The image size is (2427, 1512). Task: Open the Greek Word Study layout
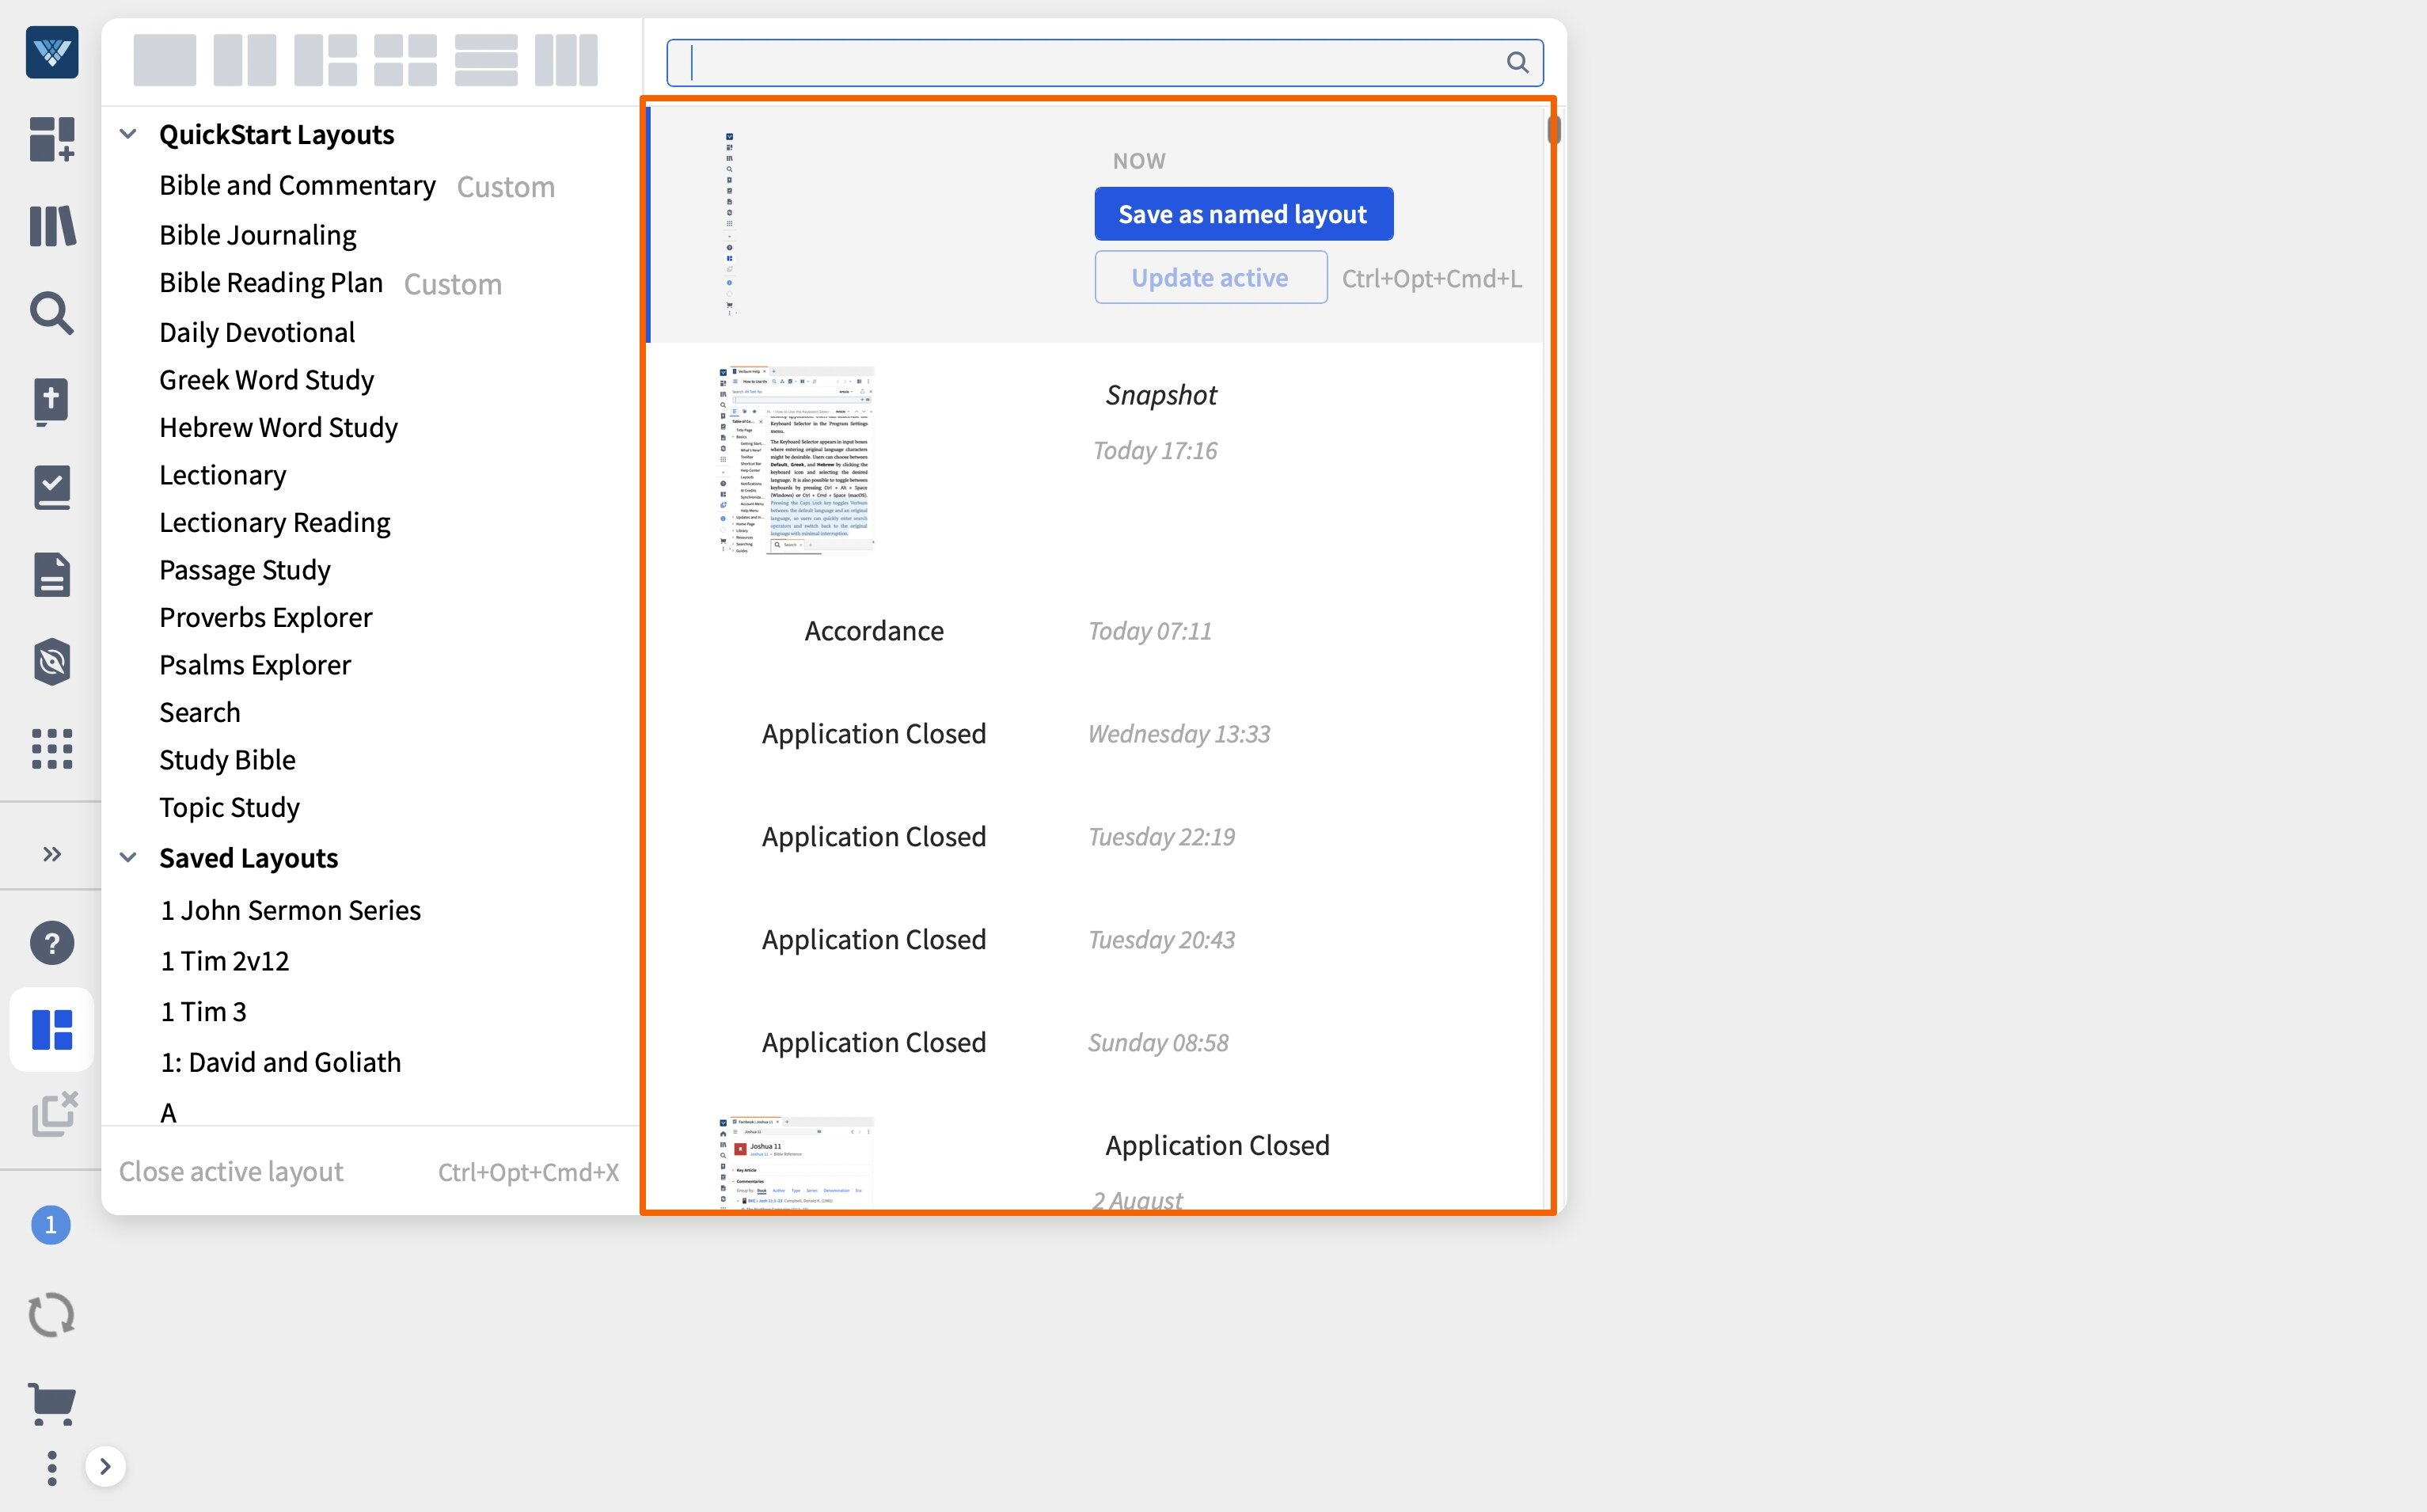tap(266, 380)
